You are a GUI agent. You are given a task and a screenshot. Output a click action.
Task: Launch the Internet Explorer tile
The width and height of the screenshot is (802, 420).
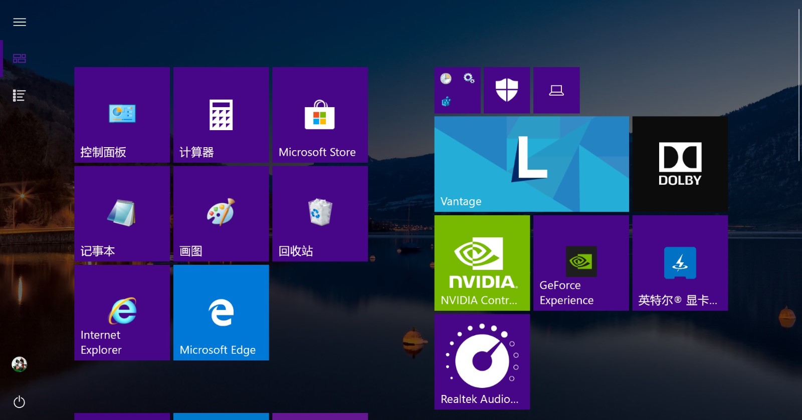click(122, 313)
